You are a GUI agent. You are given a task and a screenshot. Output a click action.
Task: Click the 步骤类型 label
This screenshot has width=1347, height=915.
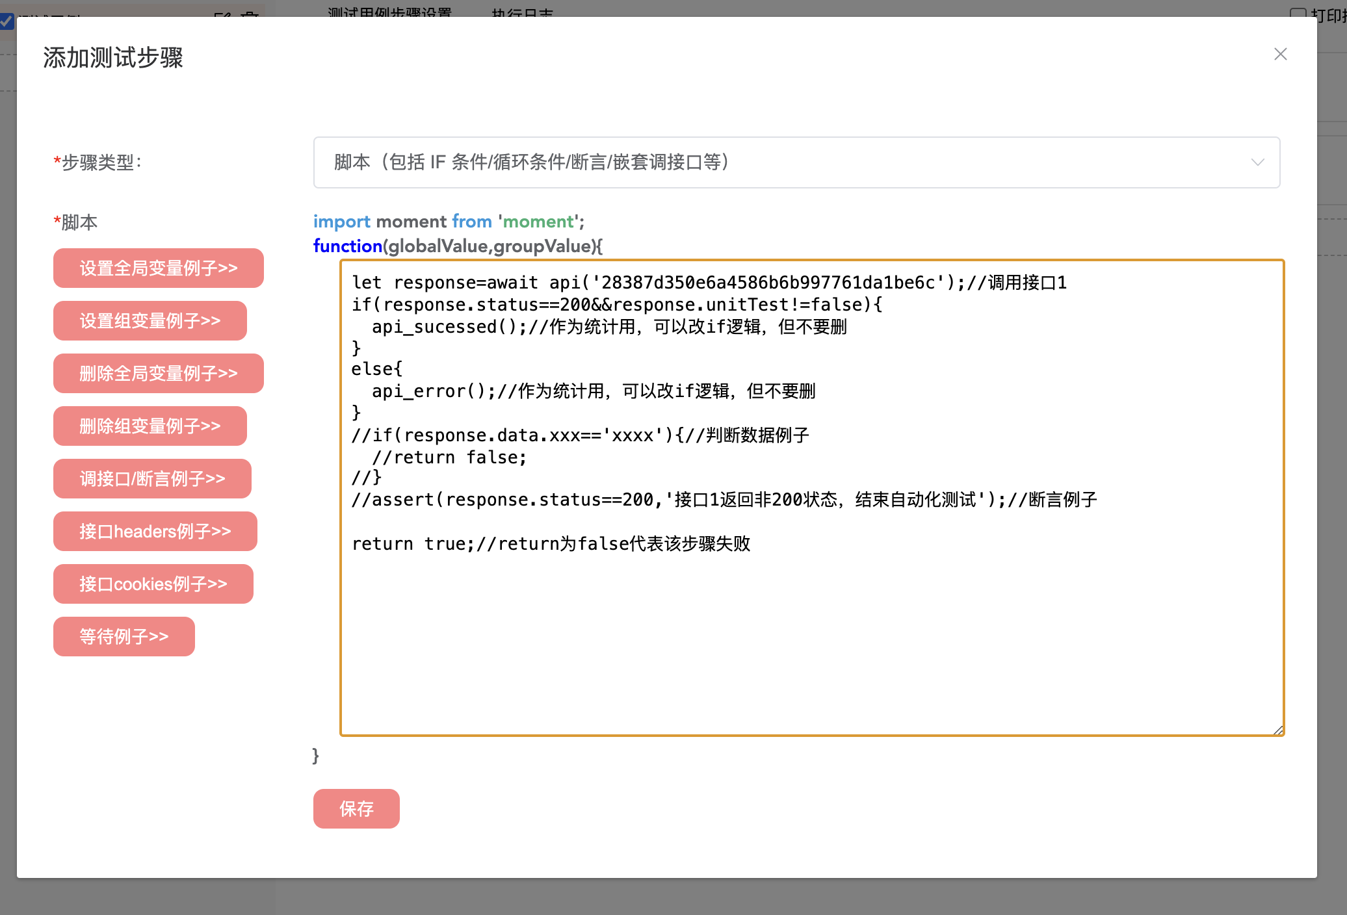tap(98, 162)
